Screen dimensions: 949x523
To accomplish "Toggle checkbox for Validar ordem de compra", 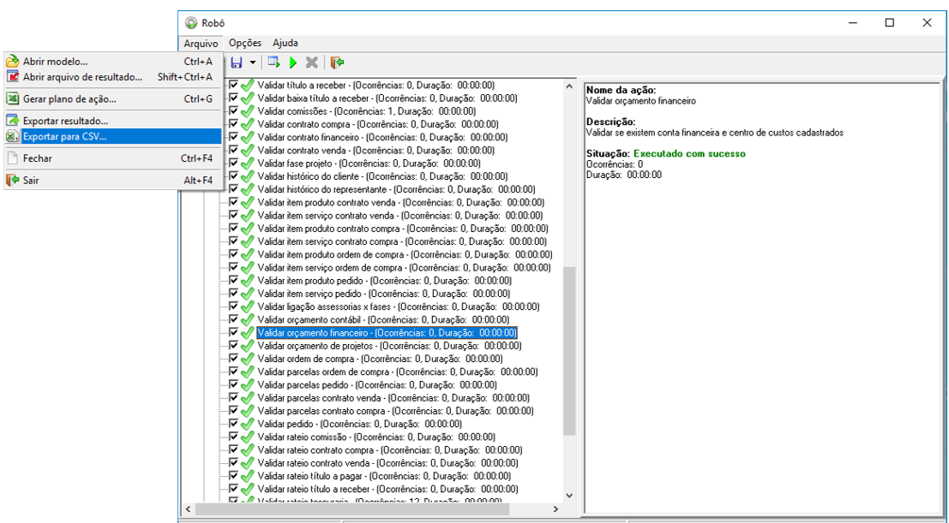I will [x=233, y=359].
